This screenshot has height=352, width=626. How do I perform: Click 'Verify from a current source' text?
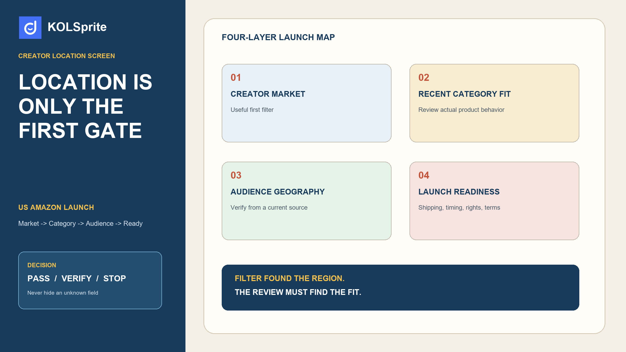pyautogui.click(x=269, y=208)
